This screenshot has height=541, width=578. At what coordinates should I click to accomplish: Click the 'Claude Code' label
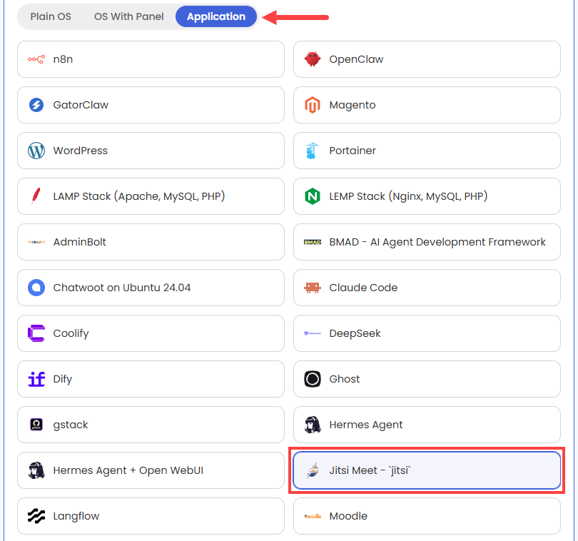(363, 288)
